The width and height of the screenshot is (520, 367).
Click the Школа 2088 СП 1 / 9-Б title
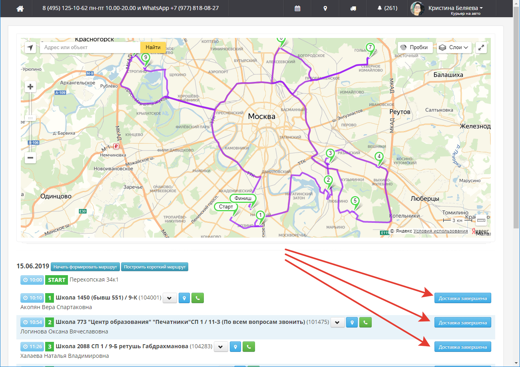[x=122, y=347]
